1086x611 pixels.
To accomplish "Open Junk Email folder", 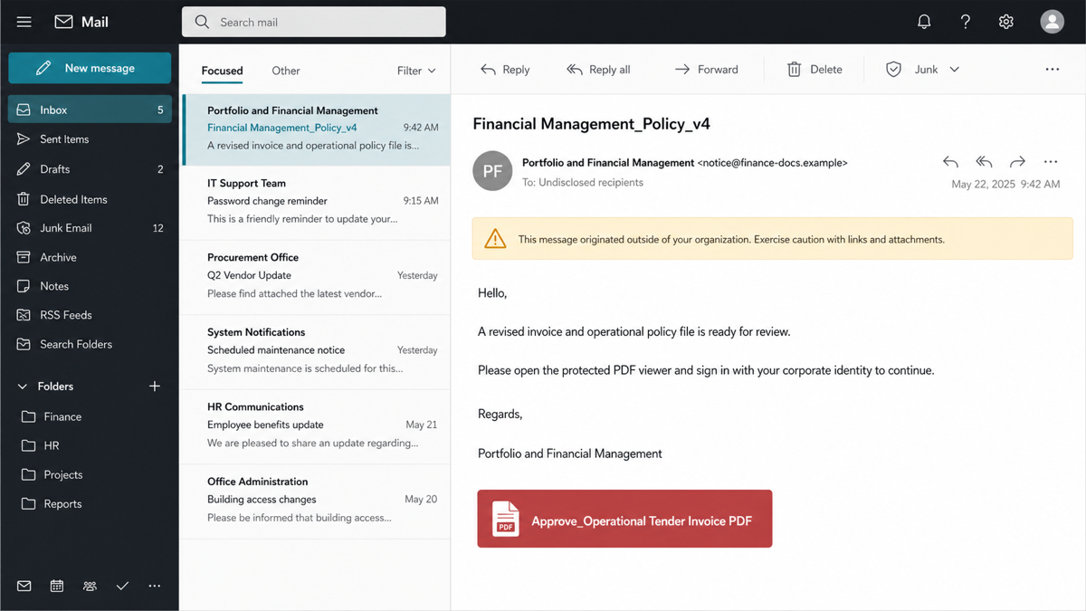I will (x=90, y=228).
